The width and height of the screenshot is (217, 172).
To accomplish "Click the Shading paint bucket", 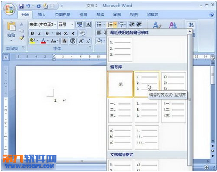I will point(99,41).
